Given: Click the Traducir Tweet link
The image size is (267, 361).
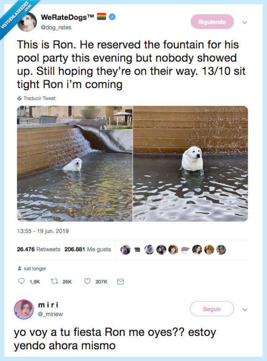Looking at the screenshot, I should [x=39, y=98].
